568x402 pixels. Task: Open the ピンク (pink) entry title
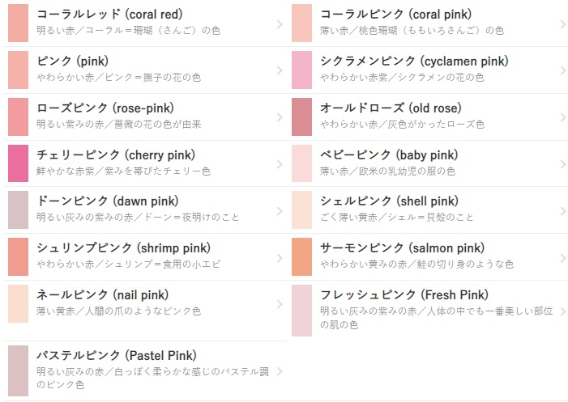72,61
